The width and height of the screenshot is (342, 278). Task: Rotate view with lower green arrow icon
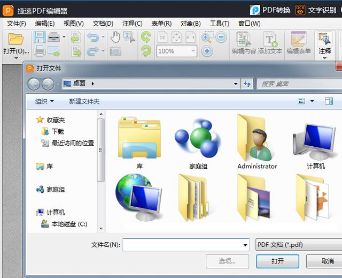coord(146,51)
